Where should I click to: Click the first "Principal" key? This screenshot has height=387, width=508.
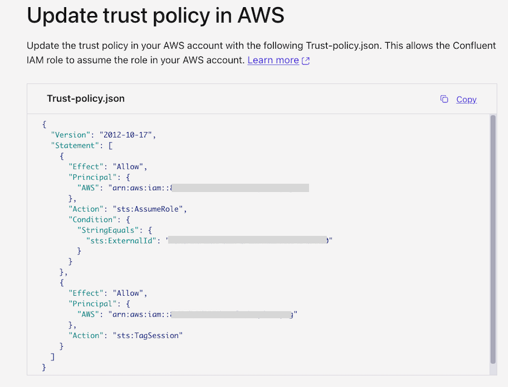pyautogui.click(x=92, y=177)
